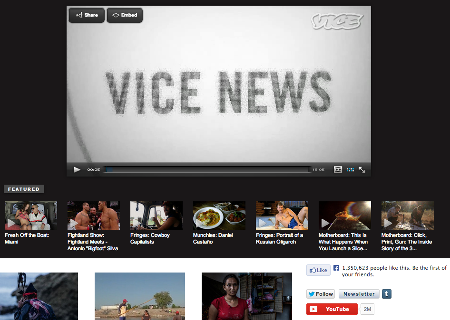The image size is (450, 320).
Task: Open the video quality grid icon
Action: pyautogui.click(x=350, y=170)
